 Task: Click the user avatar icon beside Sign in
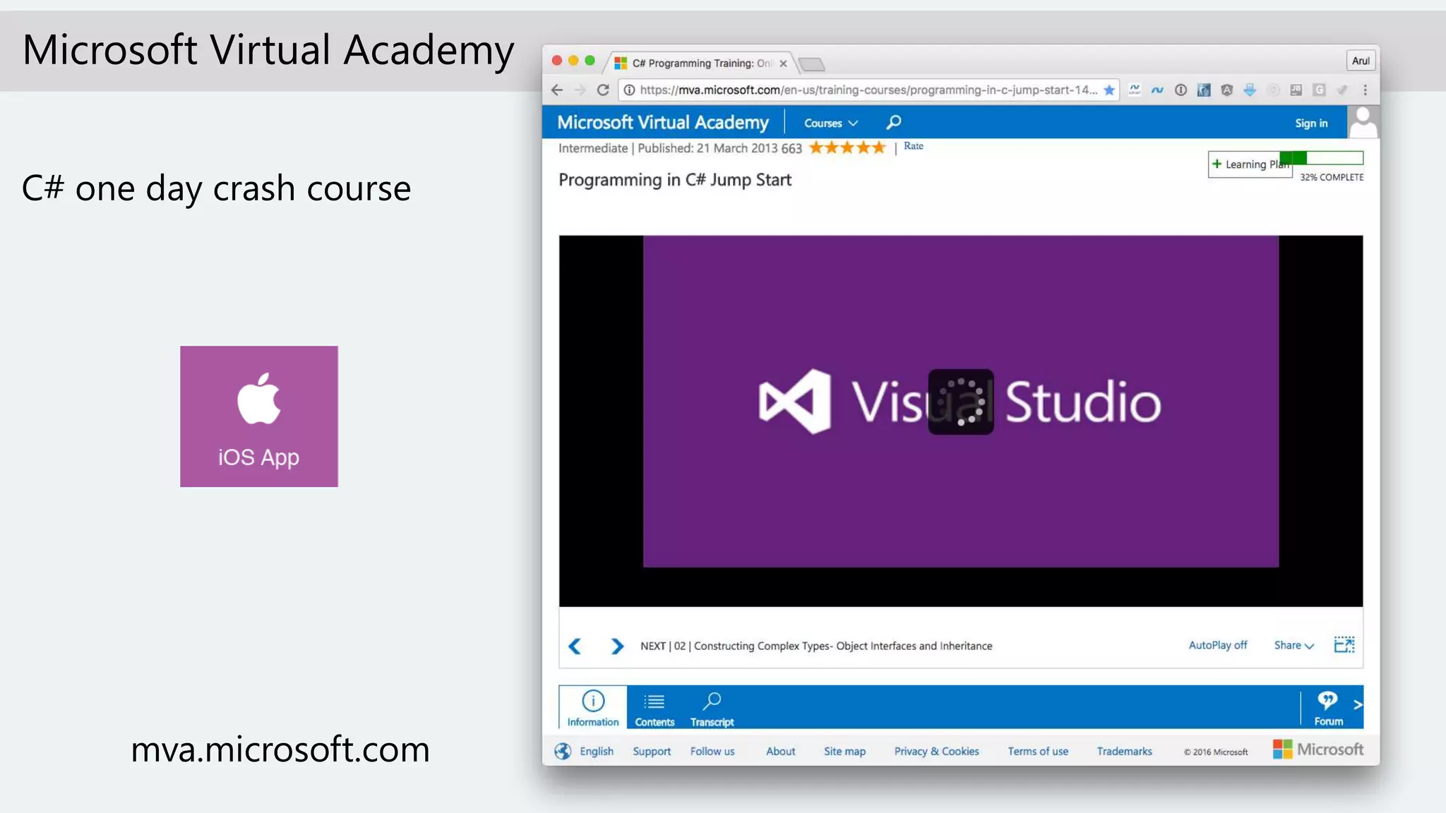[1363, 122]
